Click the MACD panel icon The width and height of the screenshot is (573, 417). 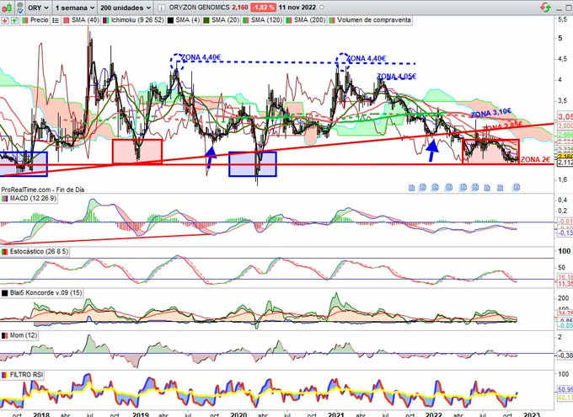click(x=4, y=199)
